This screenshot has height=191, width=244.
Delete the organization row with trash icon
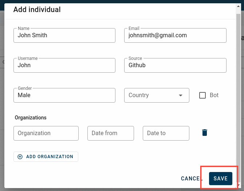point(204,133)
